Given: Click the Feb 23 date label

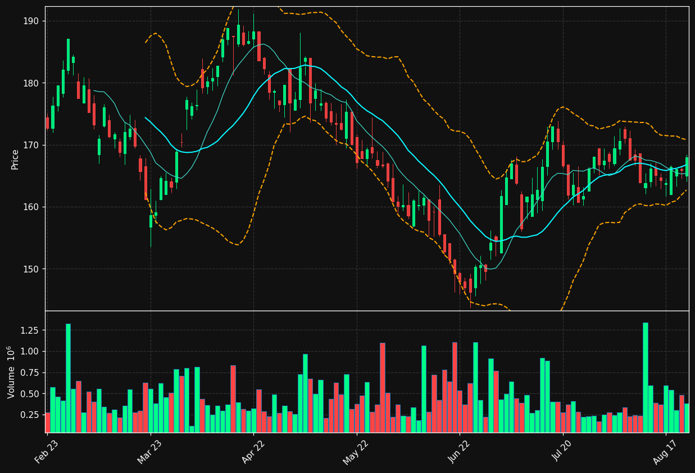Looking at the screenshot, I should [47, 452].
